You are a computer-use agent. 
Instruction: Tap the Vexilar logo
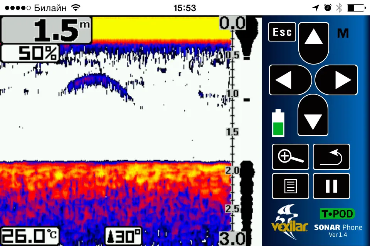pos(289,222)
